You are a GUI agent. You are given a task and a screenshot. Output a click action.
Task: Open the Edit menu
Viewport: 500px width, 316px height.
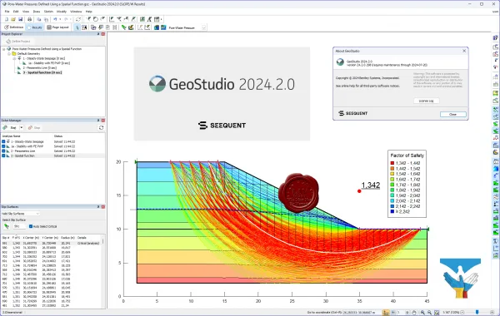(x=16, y=12)
